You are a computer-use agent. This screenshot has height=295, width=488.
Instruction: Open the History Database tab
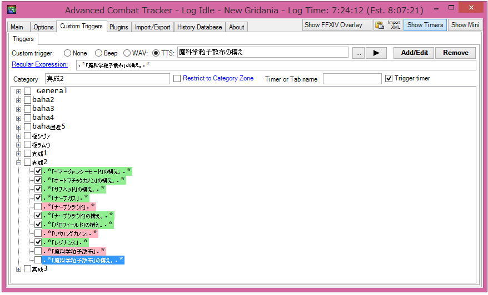point(200,27)
